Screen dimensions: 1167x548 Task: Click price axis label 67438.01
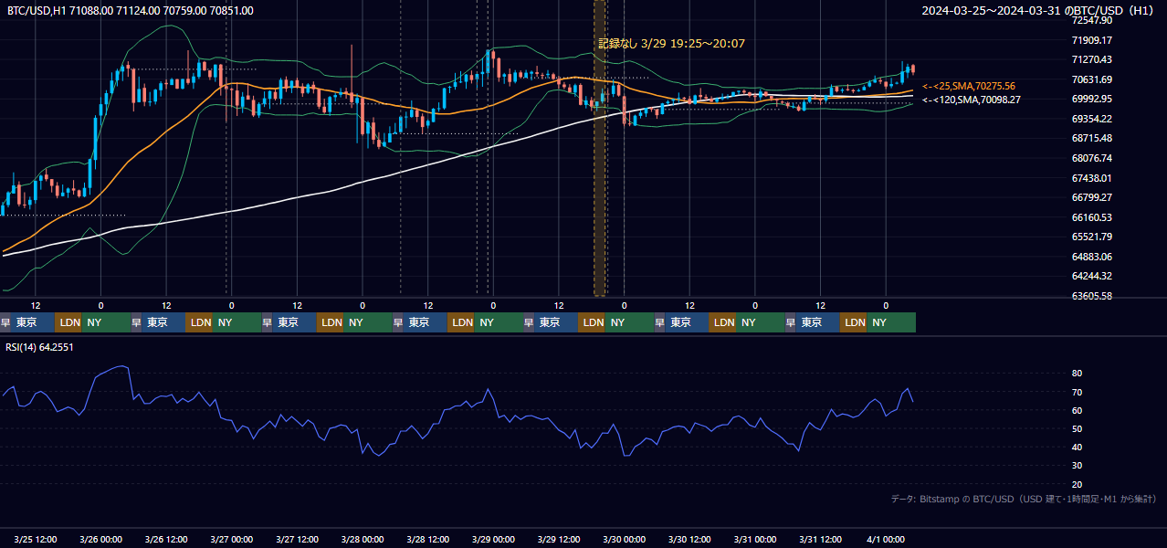point(1092,178)
